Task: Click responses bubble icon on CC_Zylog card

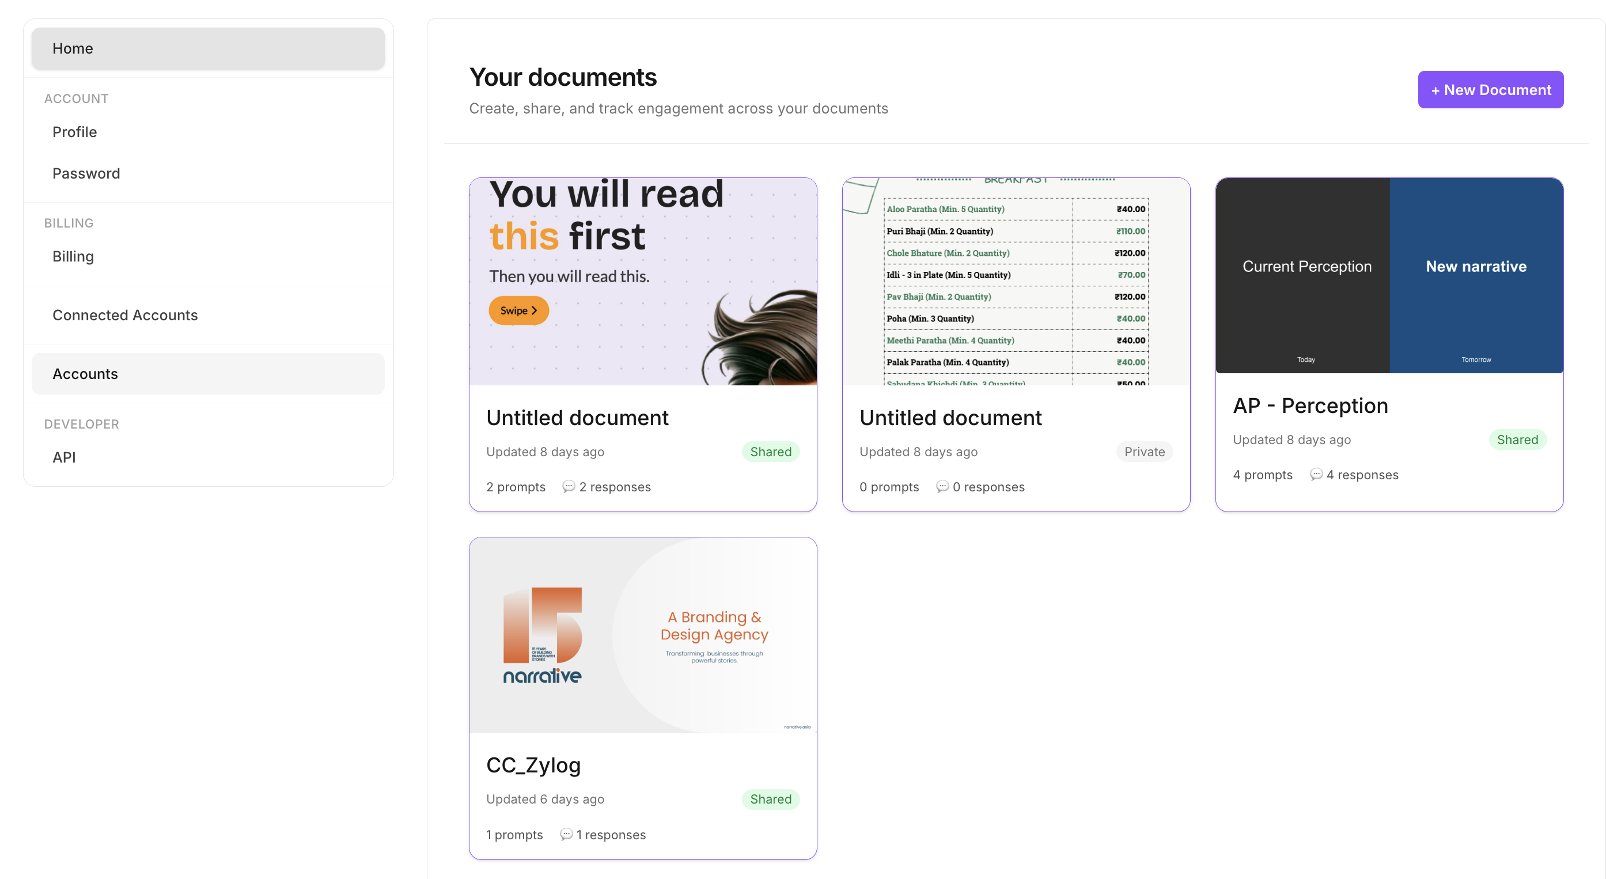Action: coord(566,834)
